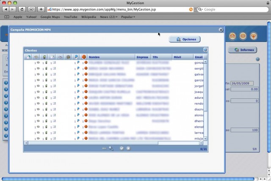Click the browser back button
Viewport: 271px width, 181px height.
tap(6, 9)
